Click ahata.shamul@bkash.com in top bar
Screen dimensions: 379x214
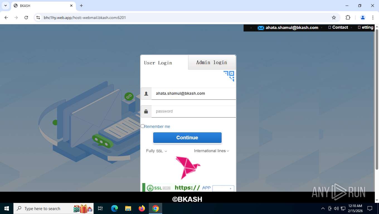(x=292, y=28)
